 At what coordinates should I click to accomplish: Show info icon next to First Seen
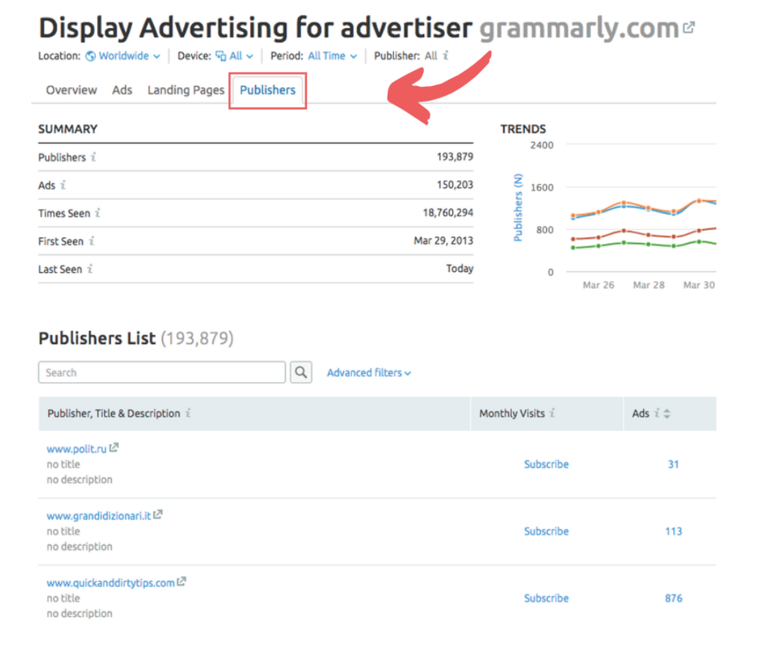tap(91, 241)
